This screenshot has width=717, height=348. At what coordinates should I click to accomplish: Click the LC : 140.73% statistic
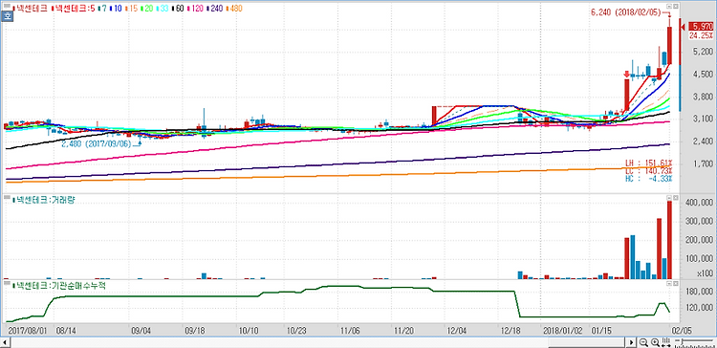tap(649, 171)
